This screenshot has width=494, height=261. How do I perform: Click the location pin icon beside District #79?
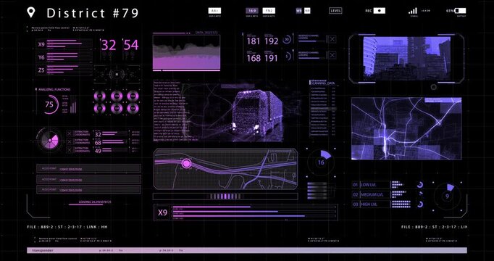click(x=31, y=12)
